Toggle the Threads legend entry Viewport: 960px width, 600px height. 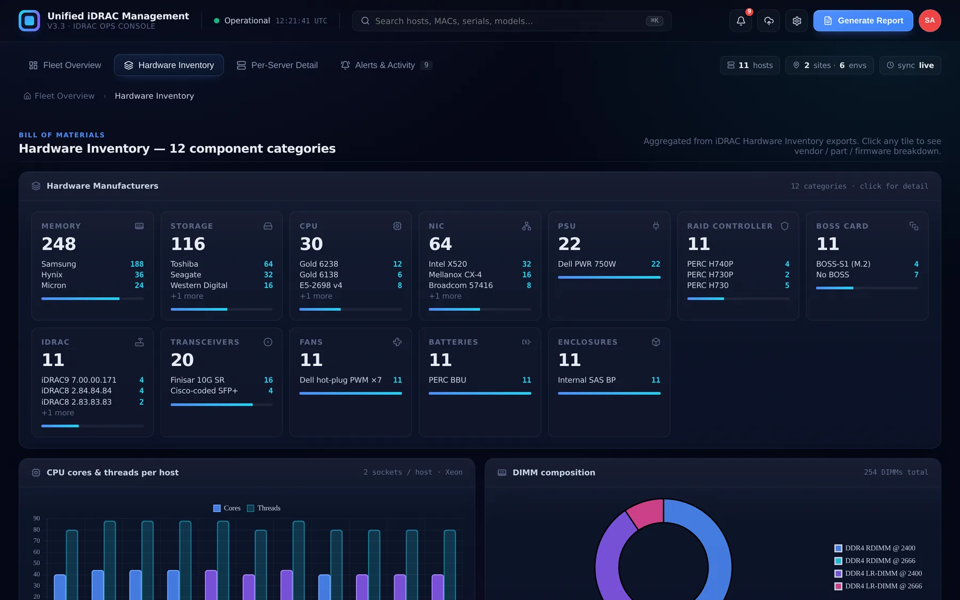click(263, 508)
